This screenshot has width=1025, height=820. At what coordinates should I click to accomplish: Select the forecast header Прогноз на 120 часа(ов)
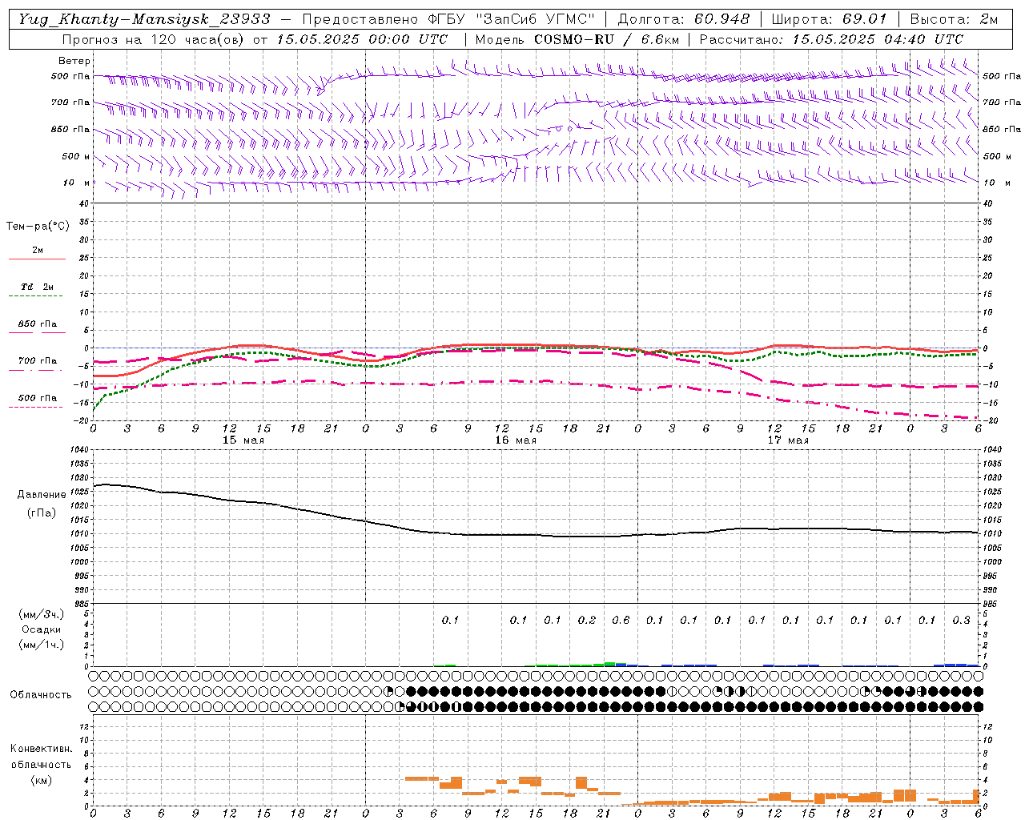[154, 39]
